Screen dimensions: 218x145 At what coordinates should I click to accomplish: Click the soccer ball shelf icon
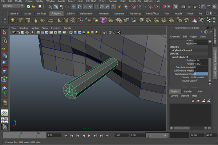tap(73, 20)
